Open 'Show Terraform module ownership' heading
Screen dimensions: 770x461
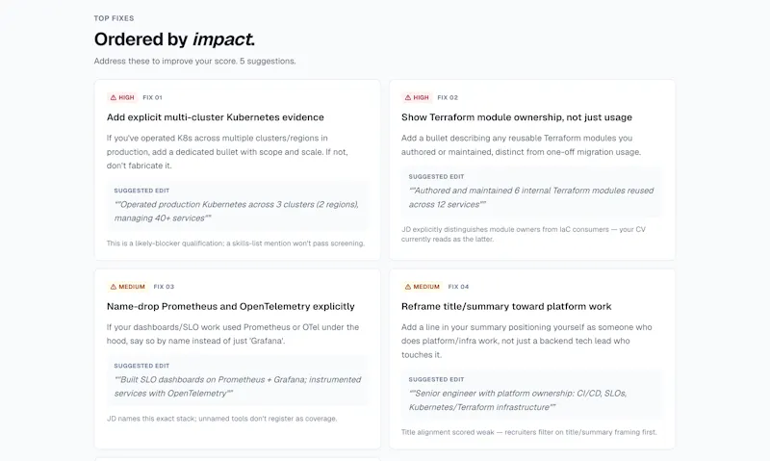[517, 117]
